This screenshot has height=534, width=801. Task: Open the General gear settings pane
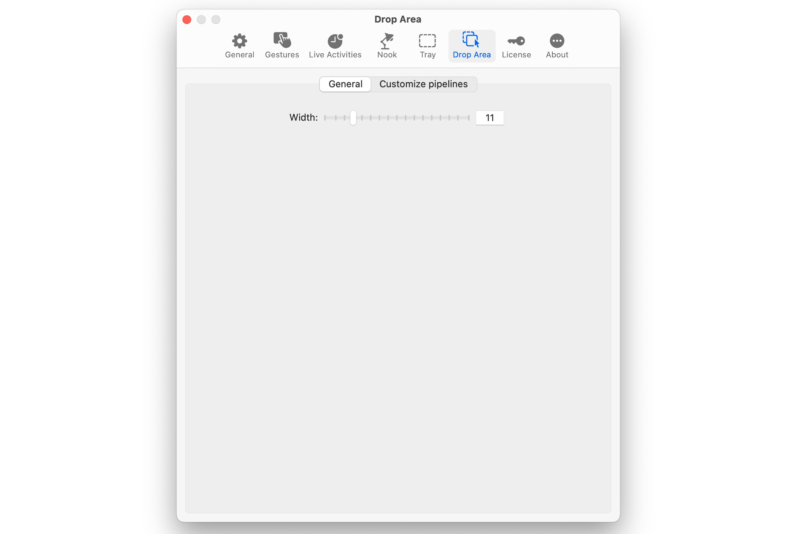[x=239, y=46]
